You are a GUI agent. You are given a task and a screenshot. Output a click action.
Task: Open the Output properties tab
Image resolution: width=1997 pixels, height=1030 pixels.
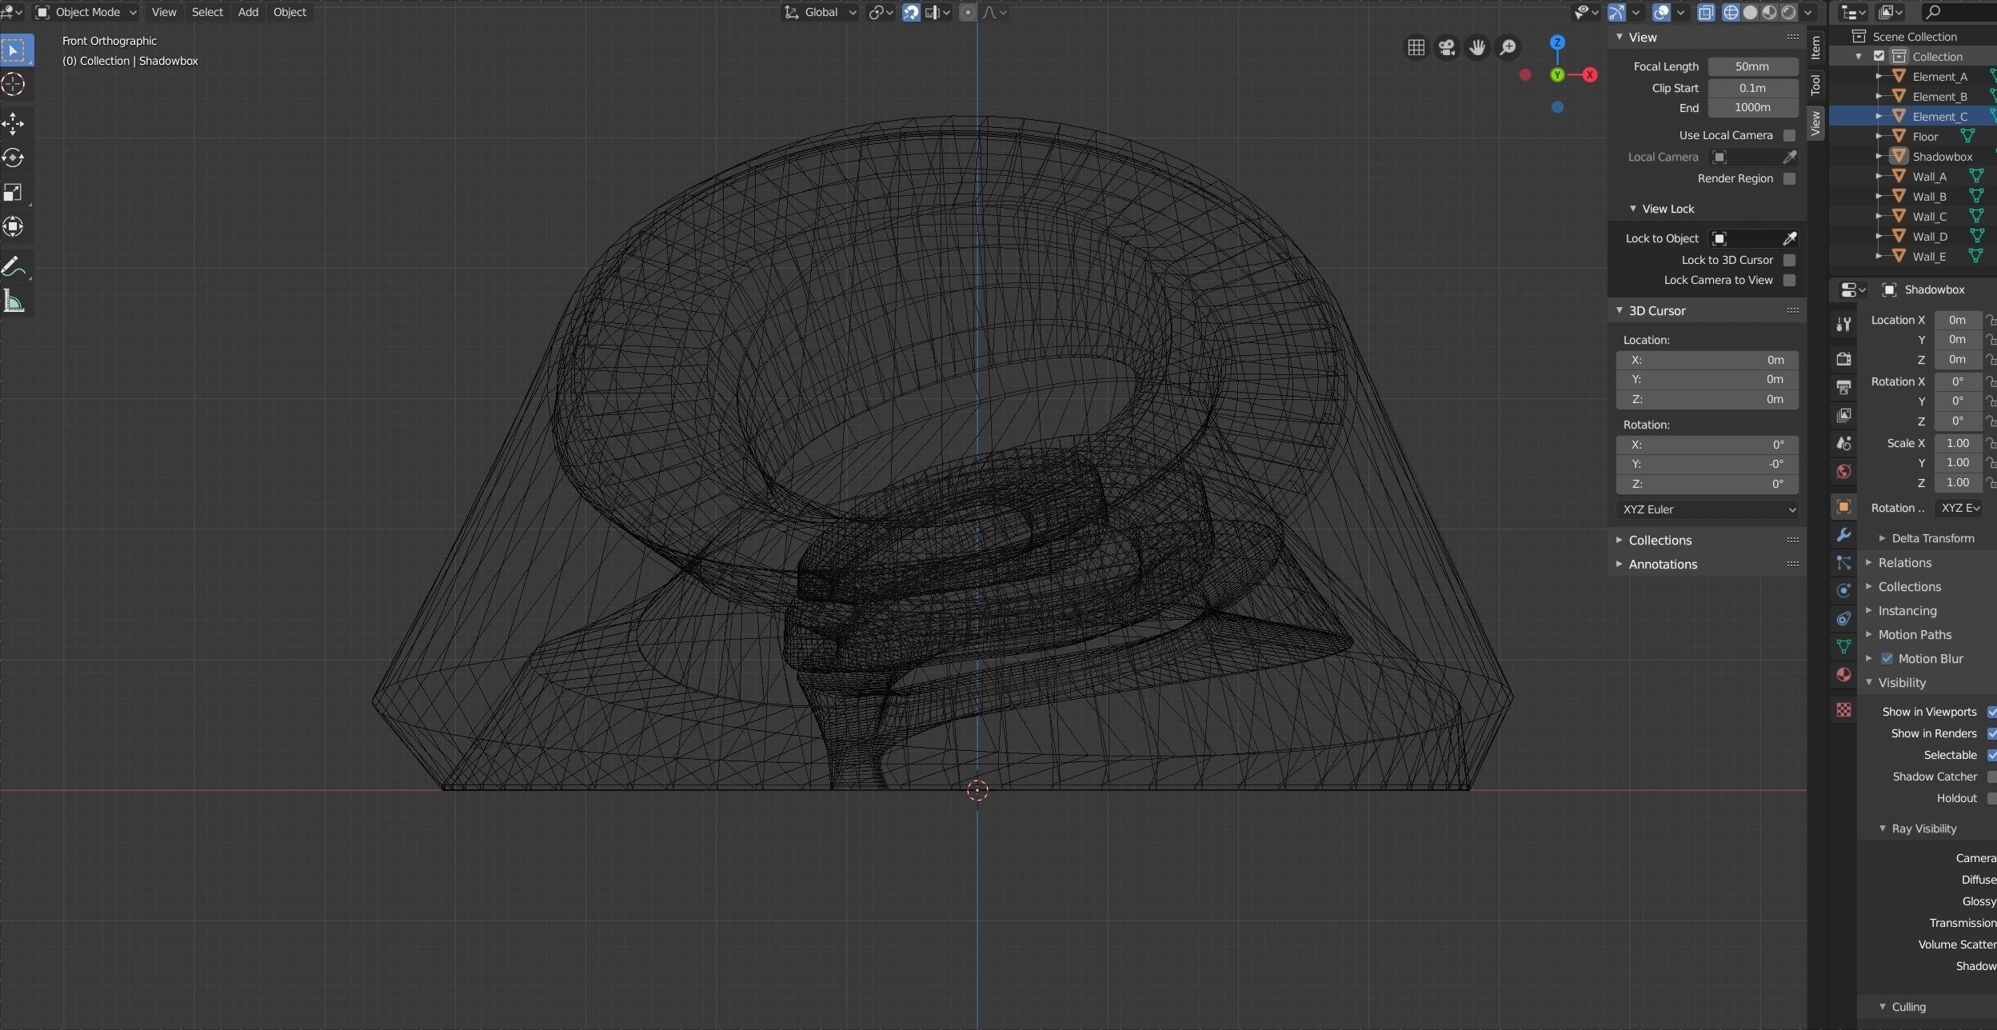coord(1843,387)
